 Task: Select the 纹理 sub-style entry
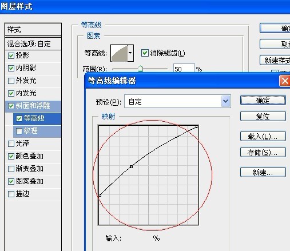(37, 131)
